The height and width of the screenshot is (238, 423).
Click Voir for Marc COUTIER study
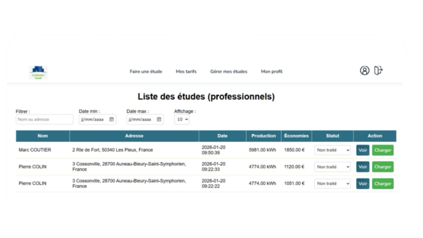363,150
